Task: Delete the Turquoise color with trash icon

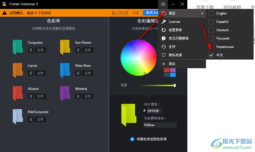Action: pos(31,50)
